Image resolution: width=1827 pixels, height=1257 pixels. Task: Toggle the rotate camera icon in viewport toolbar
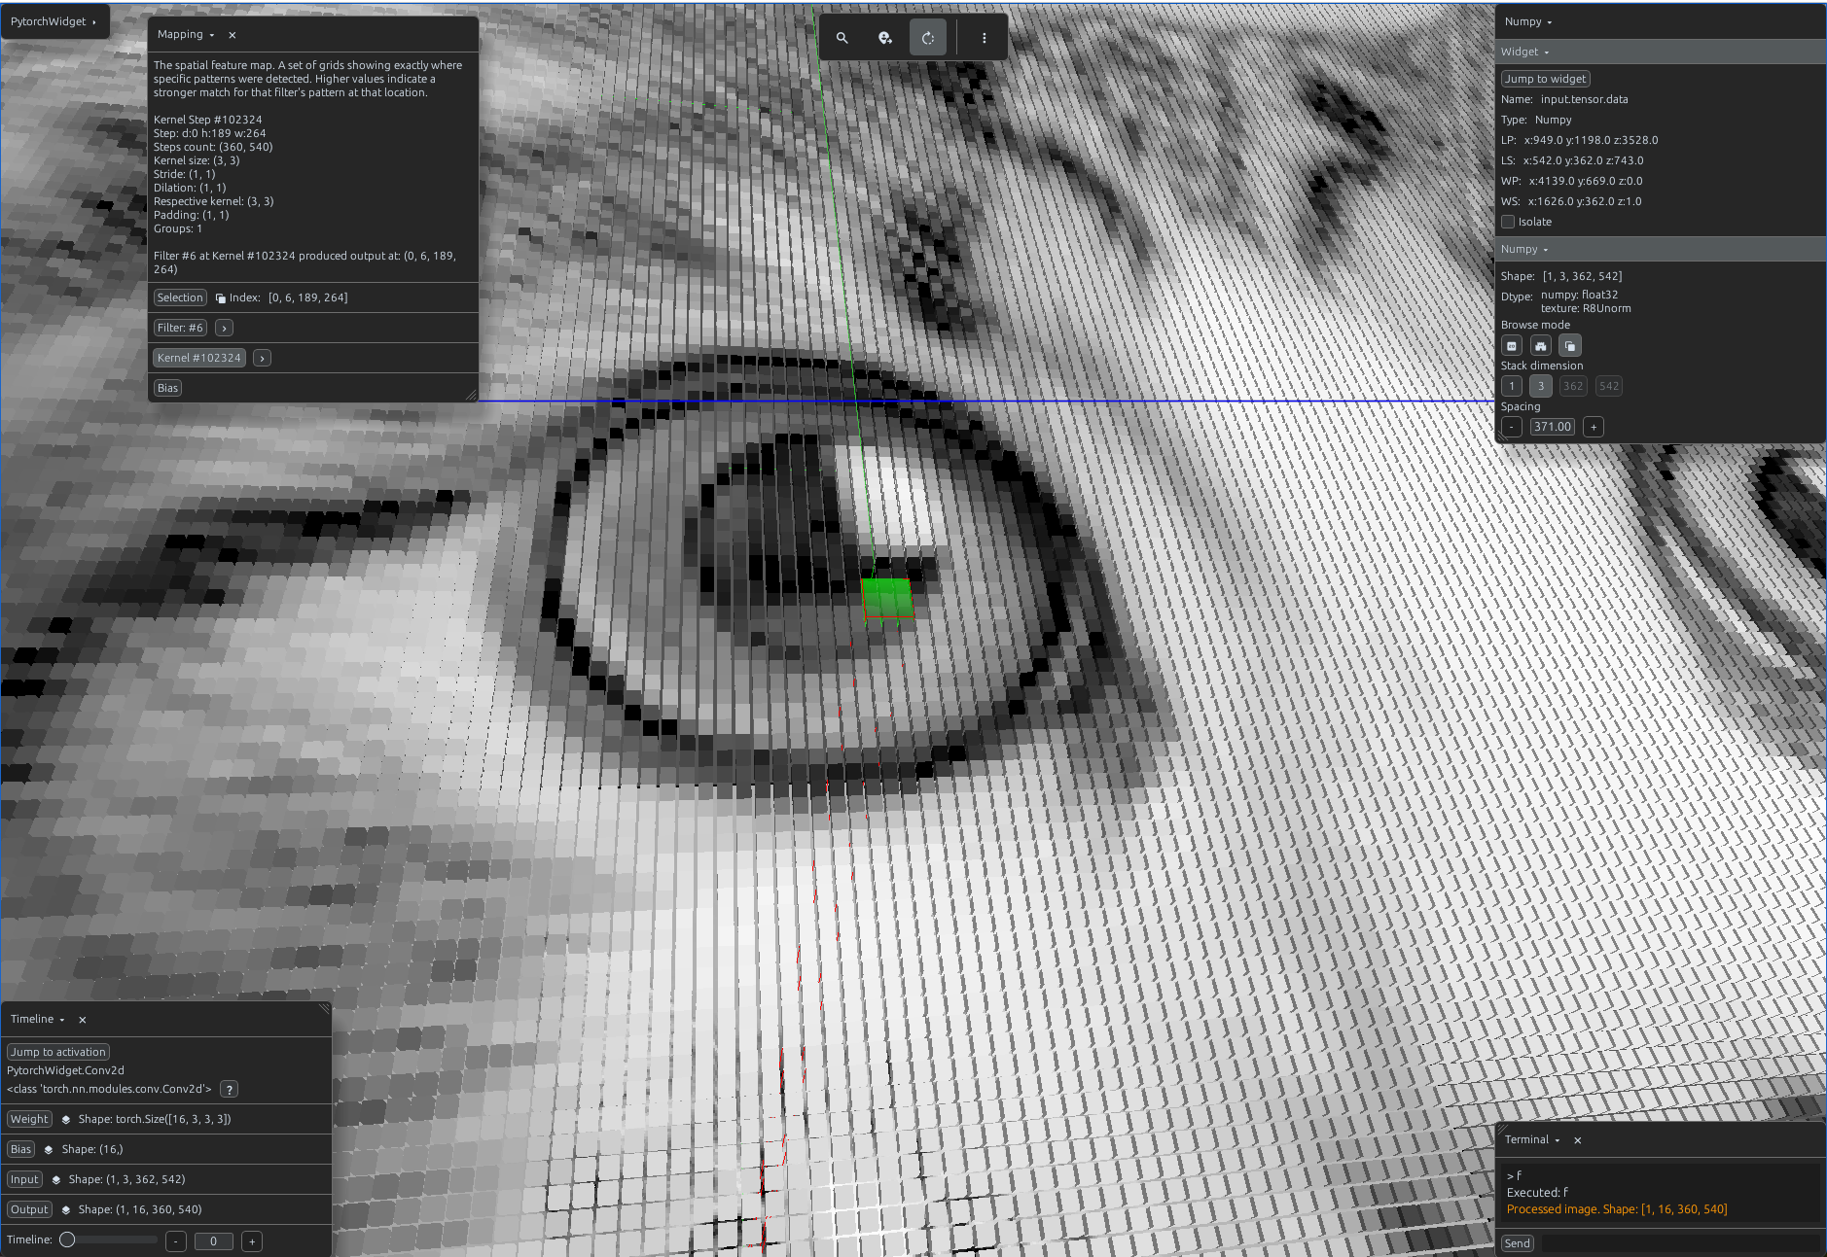(927, 38)
